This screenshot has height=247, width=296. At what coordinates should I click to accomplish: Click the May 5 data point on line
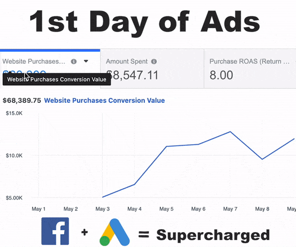pyautogui.click(x=166, y=146)
